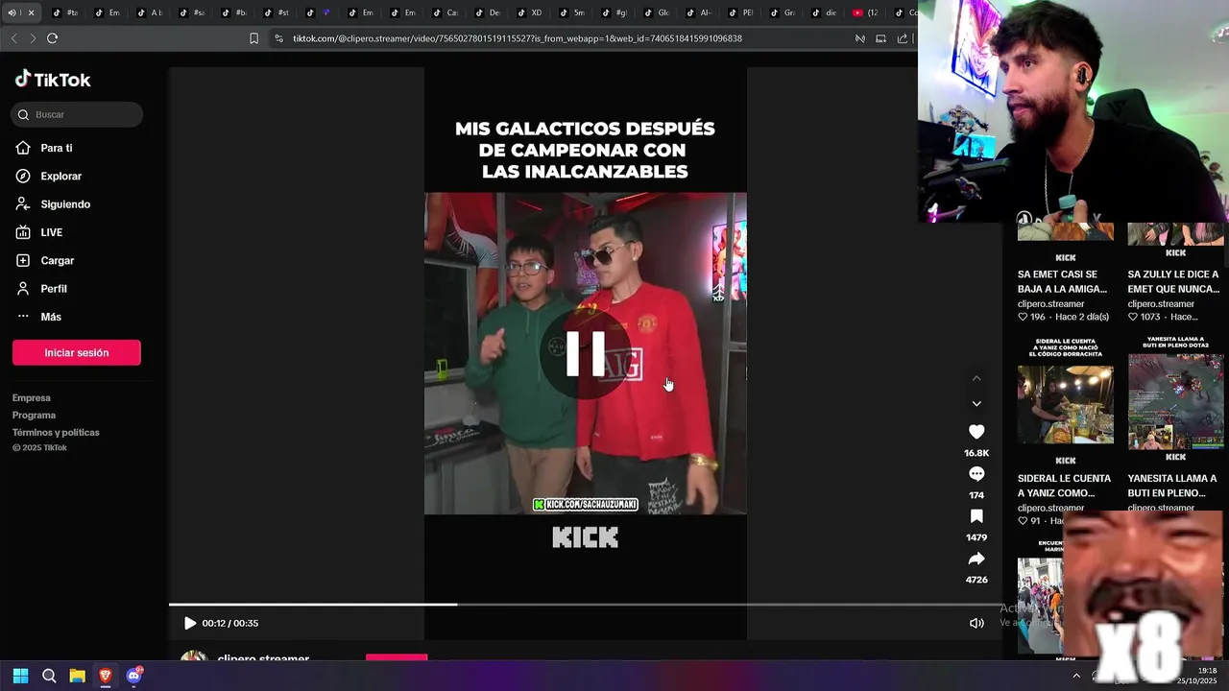Click the Buscar search field
Image resolution: width=1229 pixels, height=691 pixels.
tap(77, 114)
